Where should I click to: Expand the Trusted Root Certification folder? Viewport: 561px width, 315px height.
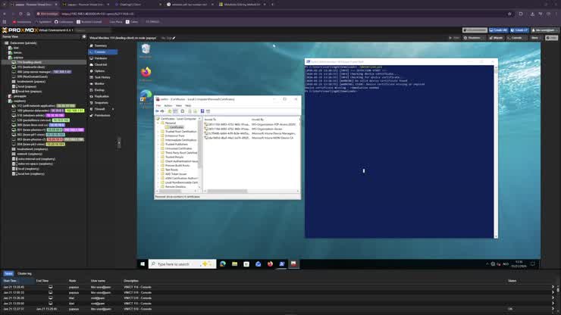[158, 132]
